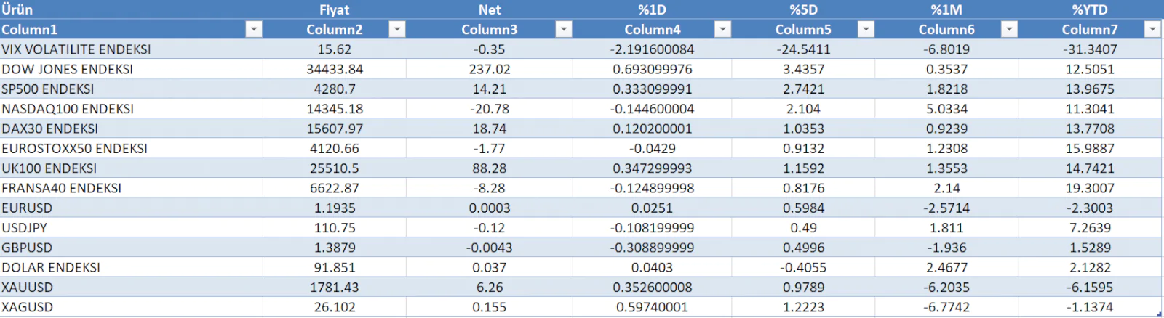
Task: Select GBPUSD price 1.3879
Action: point(335,248)
